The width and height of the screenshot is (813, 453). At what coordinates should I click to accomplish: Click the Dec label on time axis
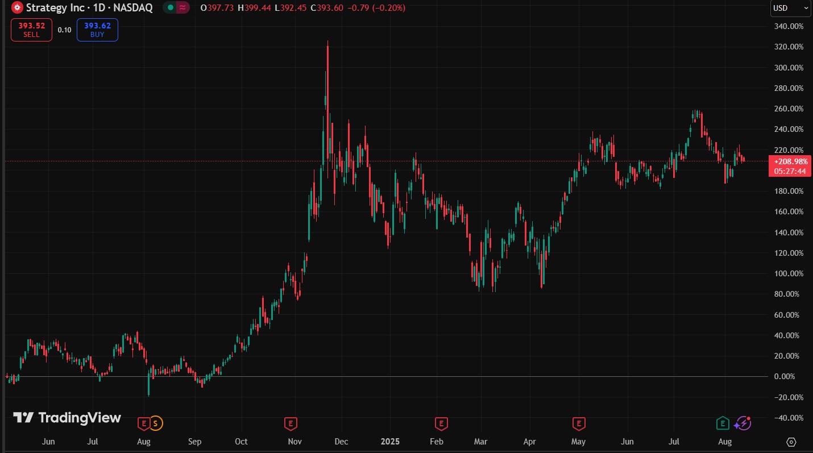click(341, 442)
